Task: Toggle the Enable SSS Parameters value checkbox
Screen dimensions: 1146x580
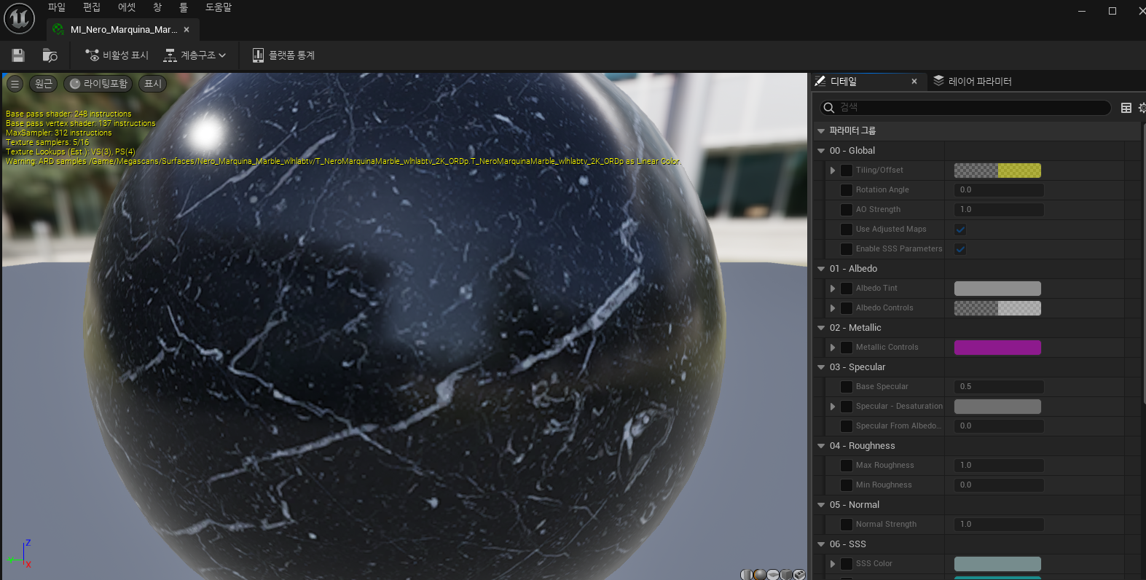Action: (960, 249)
